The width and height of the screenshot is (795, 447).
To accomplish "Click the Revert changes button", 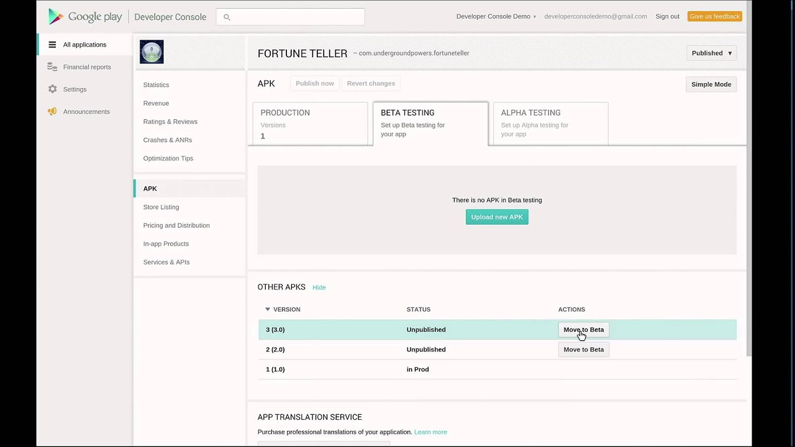I will click(x=371, y=83).
